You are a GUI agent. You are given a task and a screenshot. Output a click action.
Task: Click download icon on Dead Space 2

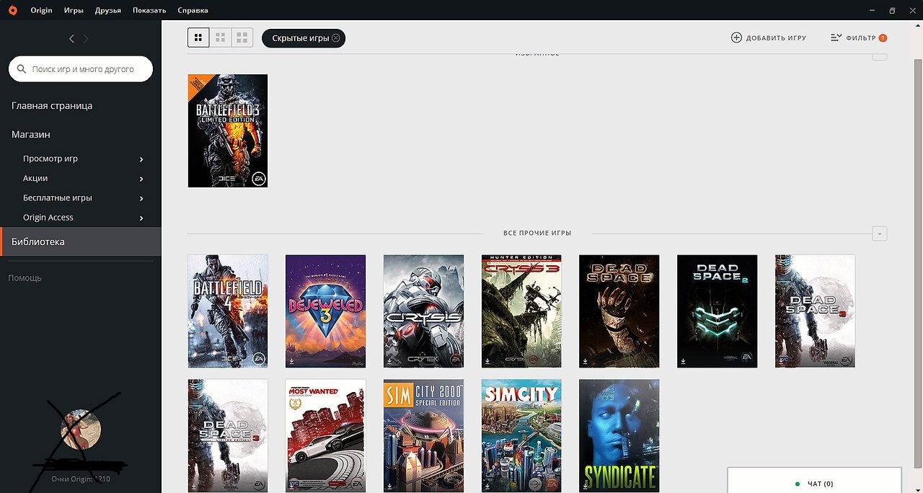tap(684, 360)
